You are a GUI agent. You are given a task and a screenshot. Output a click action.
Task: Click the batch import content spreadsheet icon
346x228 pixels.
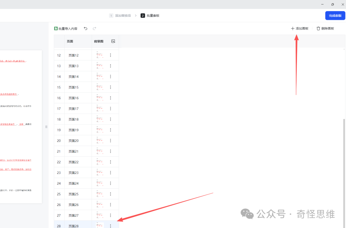tap(56, 28)
